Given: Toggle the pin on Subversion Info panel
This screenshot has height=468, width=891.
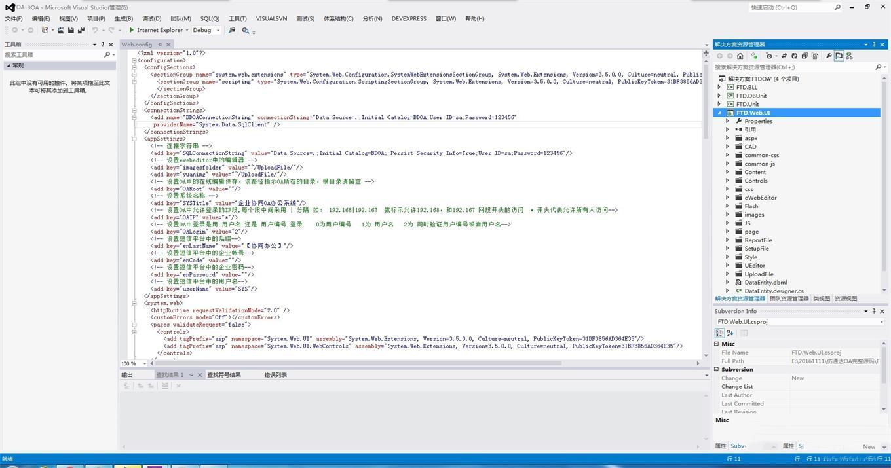Looking at the screenshot, I should tap(873, 311).
